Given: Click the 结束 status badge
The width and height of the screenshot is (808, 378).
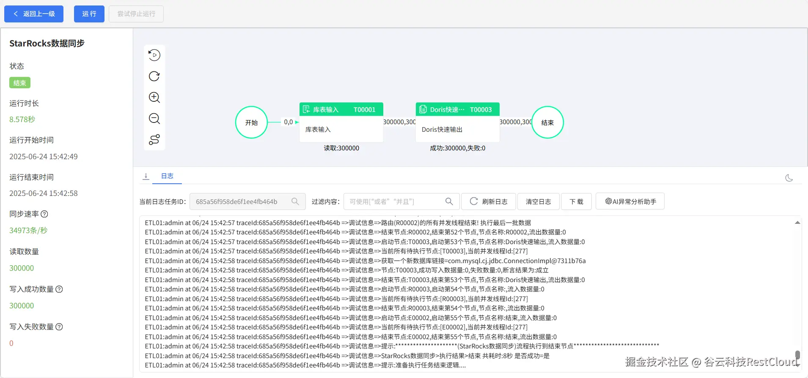Looking at the screenshot, I should [20, 83].
